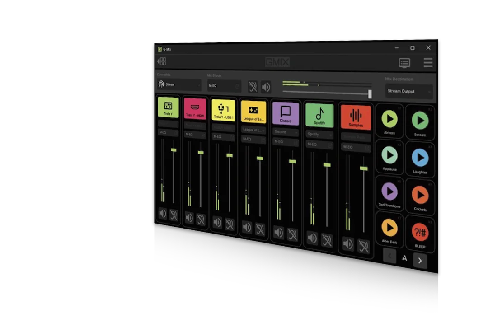Play the Scream sample pad
Image resolution: width=488 pixels, height=327 pixels.
point(420,121)
